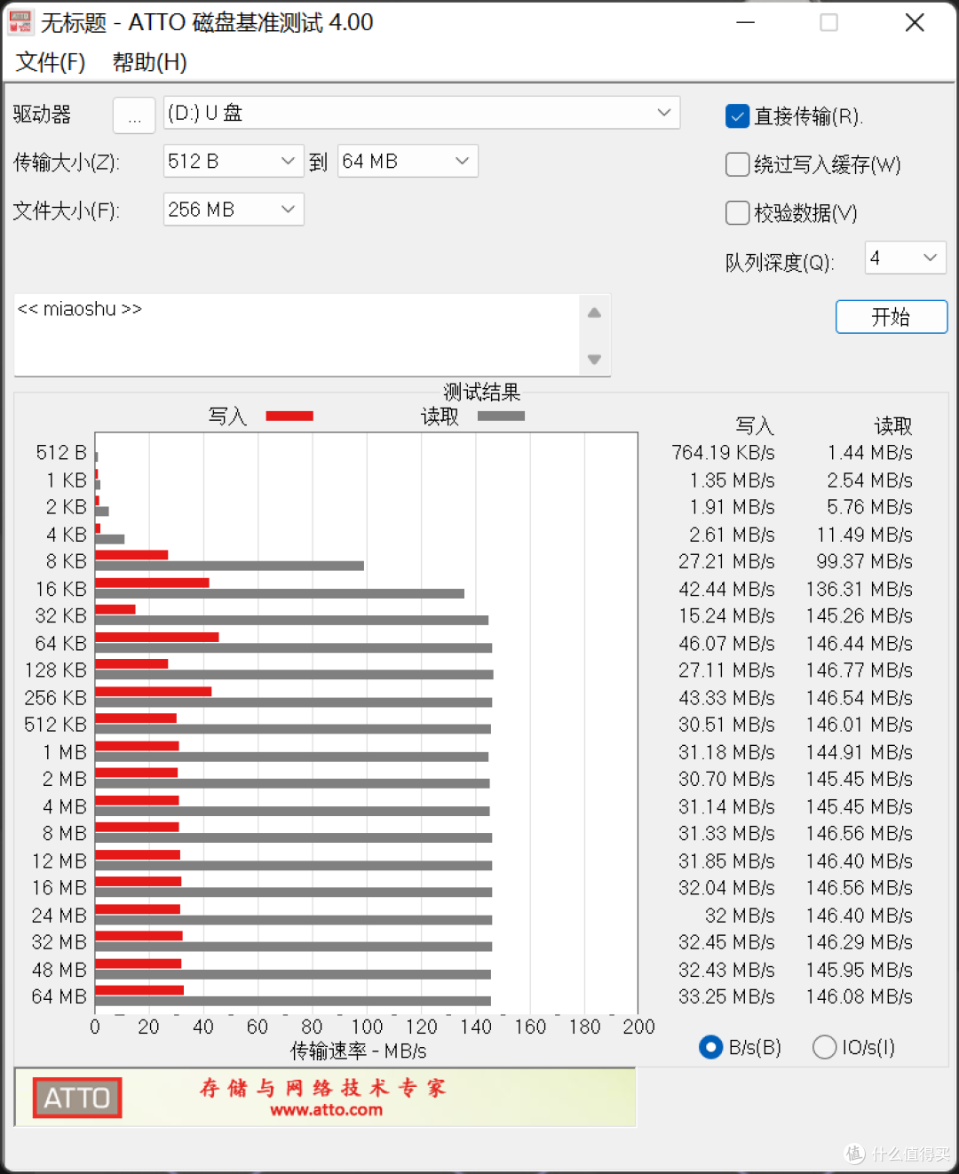Screen dimensions: 959x1174
Task: Click the 146.77 MB/s read value
Action: pos(859,670)
